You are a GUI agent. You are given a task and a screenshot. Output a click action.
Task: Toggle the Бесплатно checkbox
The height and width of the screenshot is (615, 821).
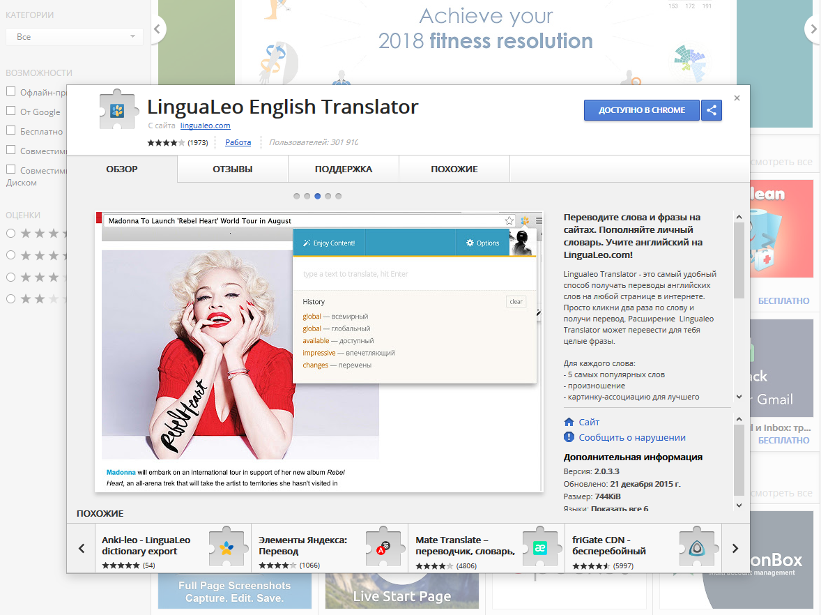pos(10,130)
